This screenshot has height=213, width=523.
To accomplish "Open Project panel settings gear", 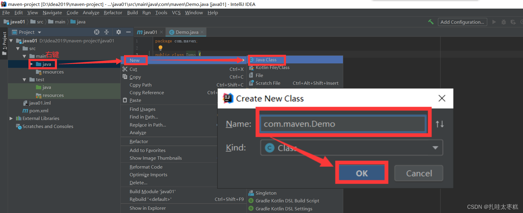I will (x=119, y=32).
